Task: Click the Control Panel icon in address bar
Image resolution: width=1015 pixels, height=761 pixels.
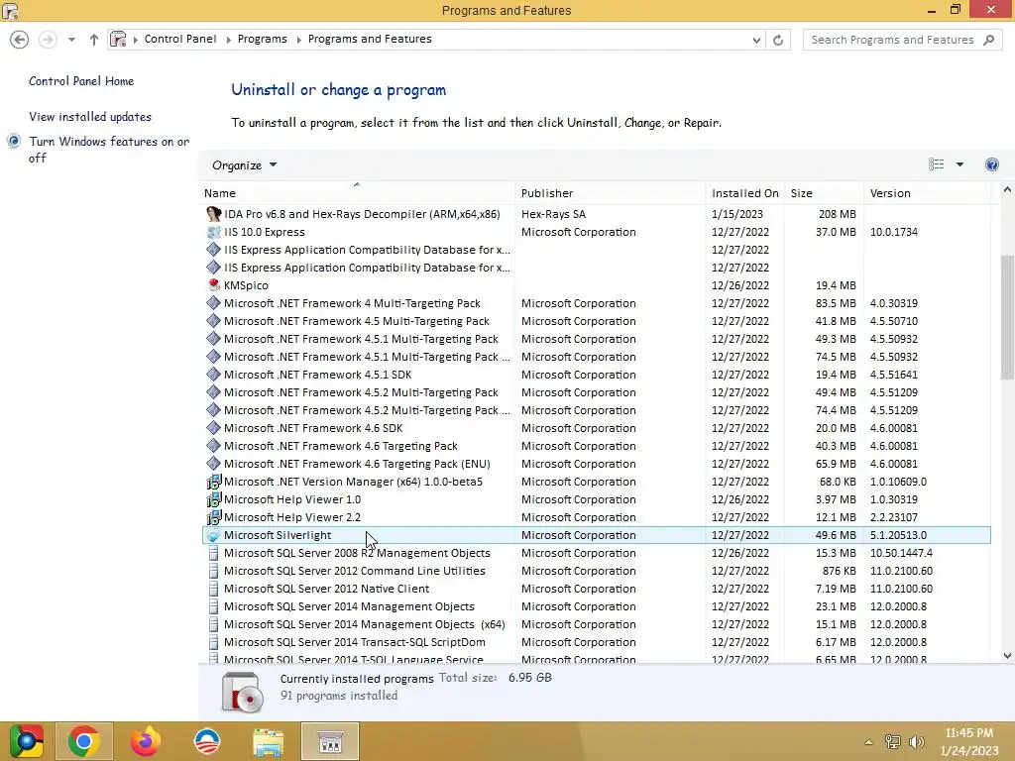Action: (118, 39)
